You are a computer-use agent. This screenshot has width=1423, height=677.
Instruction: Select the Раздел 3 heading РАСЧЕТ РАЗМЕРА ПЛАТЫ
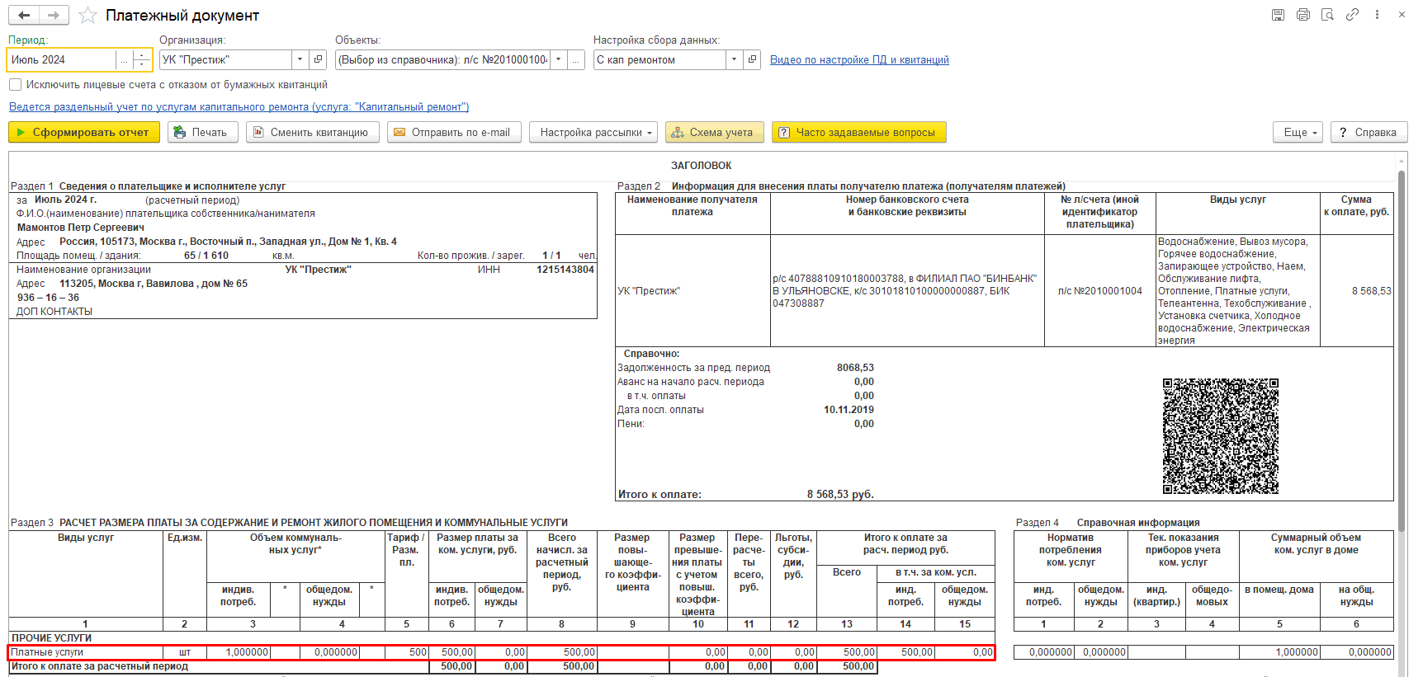point(289,523)
